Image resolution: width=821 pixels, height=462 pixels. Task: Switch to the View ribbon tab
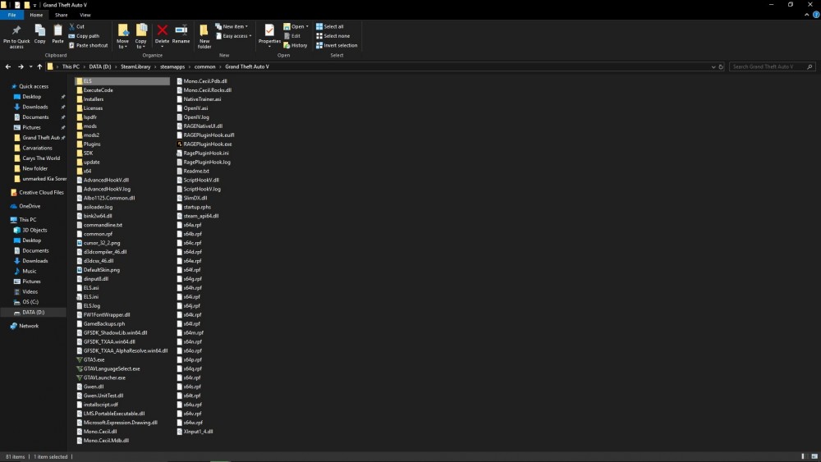coord(85,15)
